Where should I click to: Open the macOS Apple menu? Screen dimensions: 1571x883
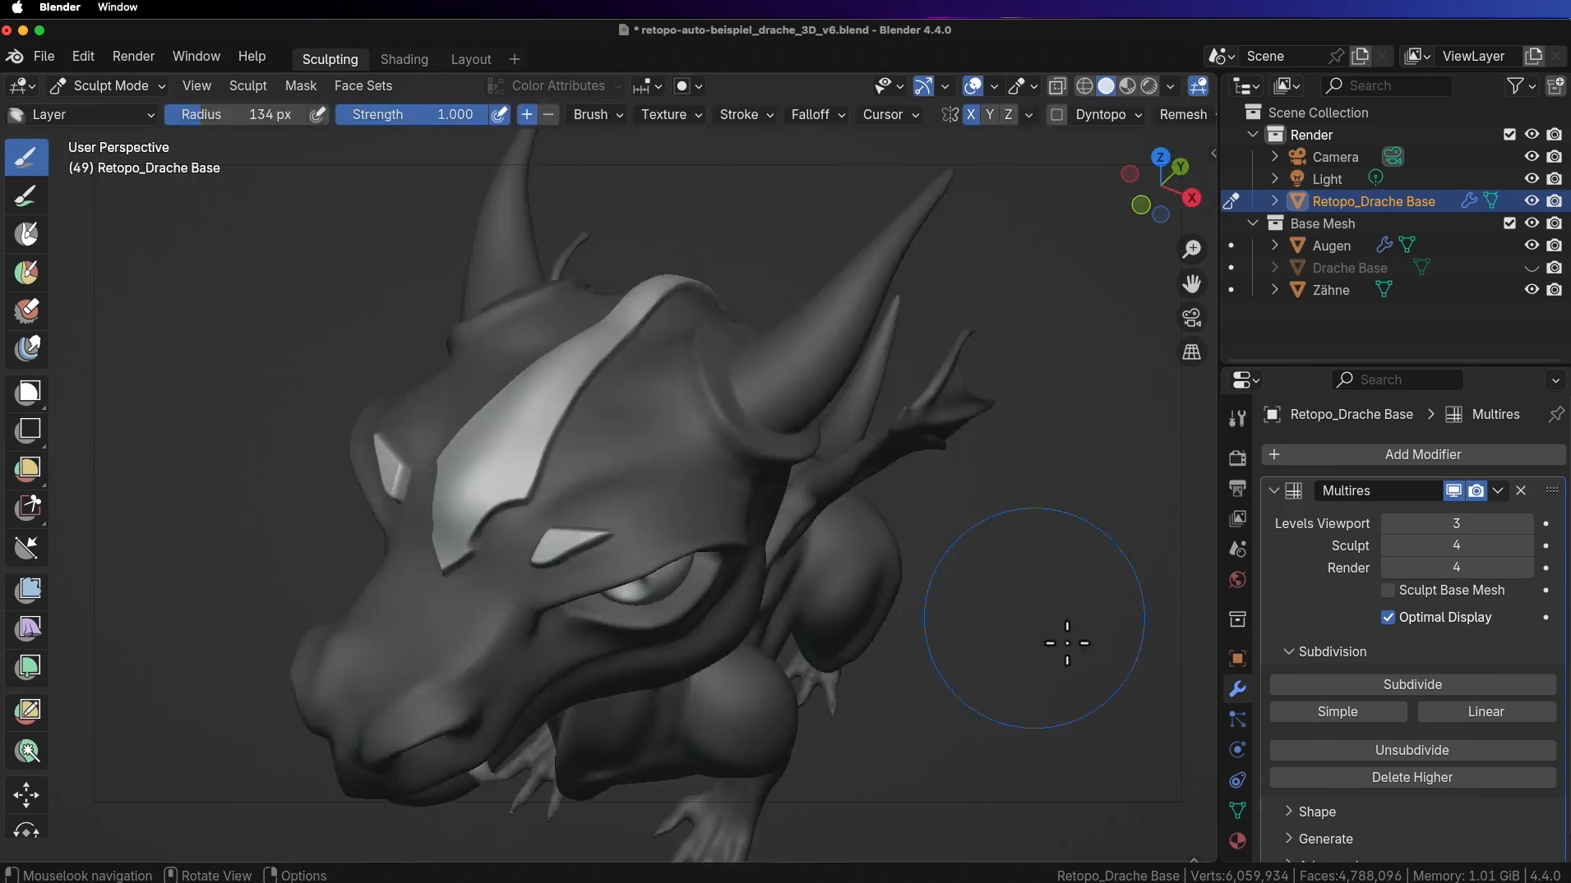click(x=16, y=7)
